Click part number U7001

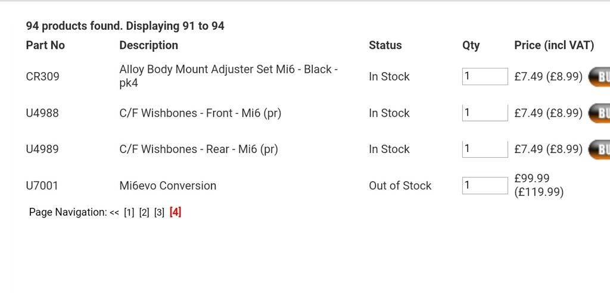tap(42, 186)
